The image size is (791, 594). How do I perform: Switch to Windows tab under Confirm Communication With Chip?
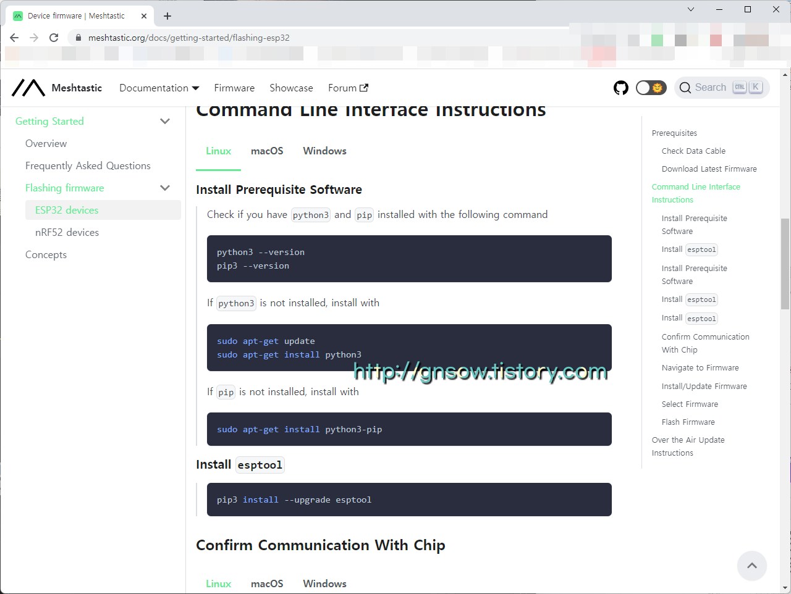[324, 584]
